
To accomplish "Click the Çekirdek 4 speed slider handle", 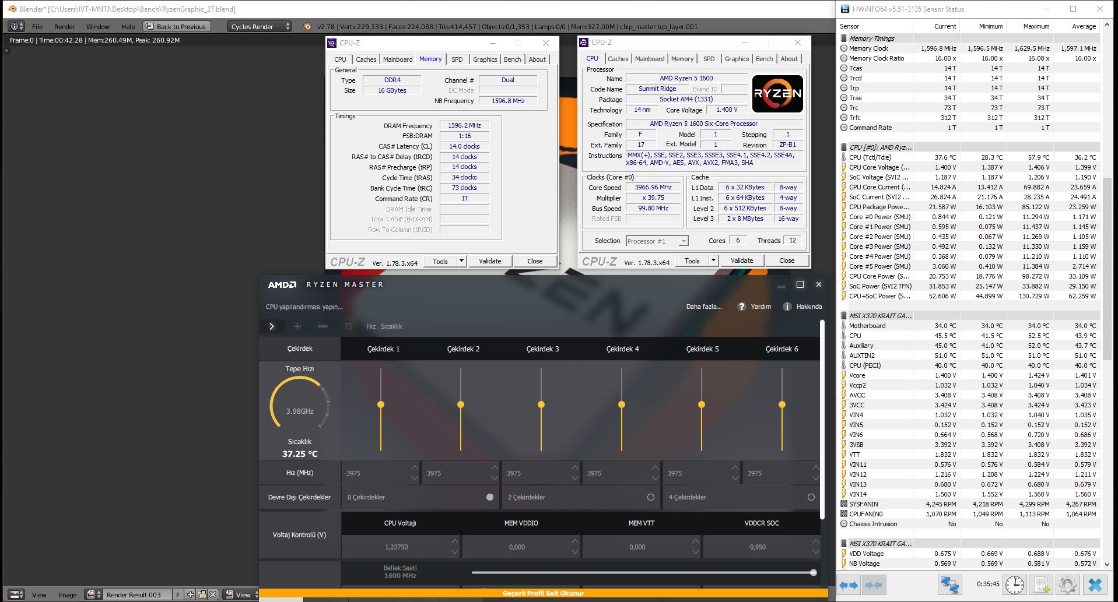I will (622, 404).
